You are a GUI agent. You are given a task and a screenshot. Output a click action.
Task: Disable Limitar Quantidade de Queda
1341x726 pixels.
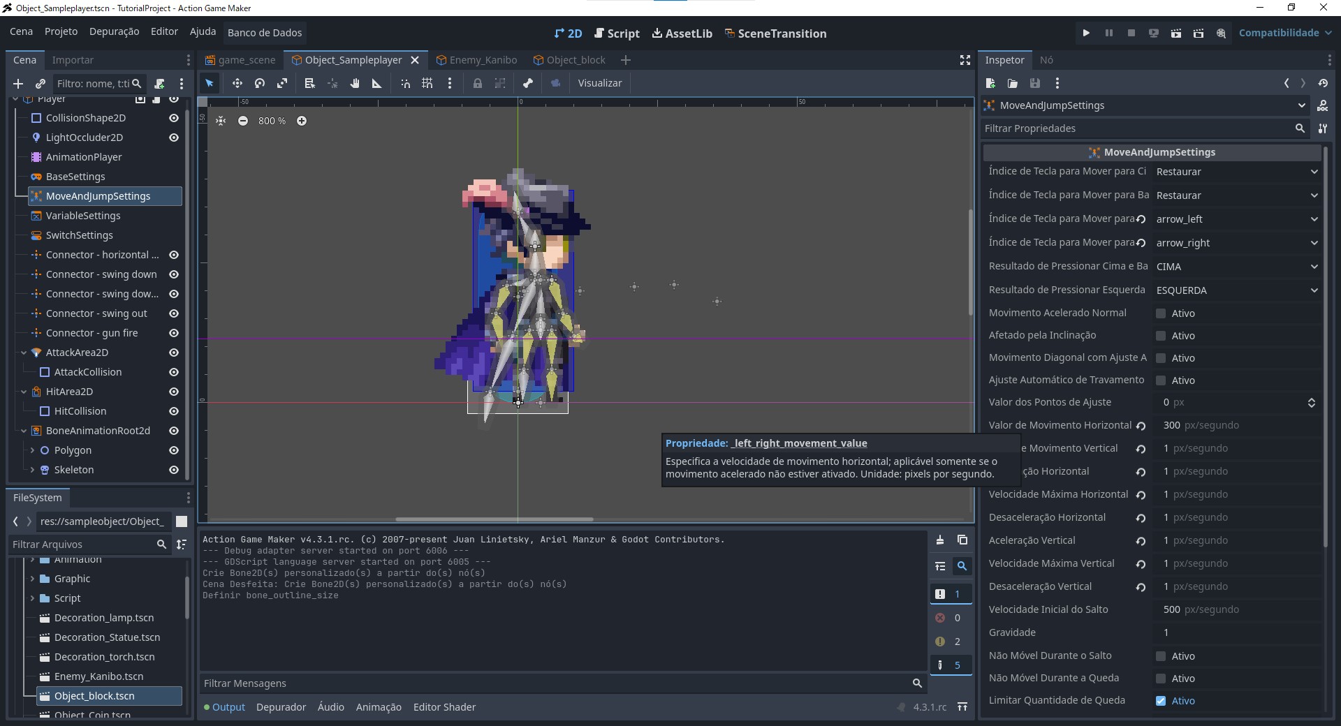[1162, 702]
